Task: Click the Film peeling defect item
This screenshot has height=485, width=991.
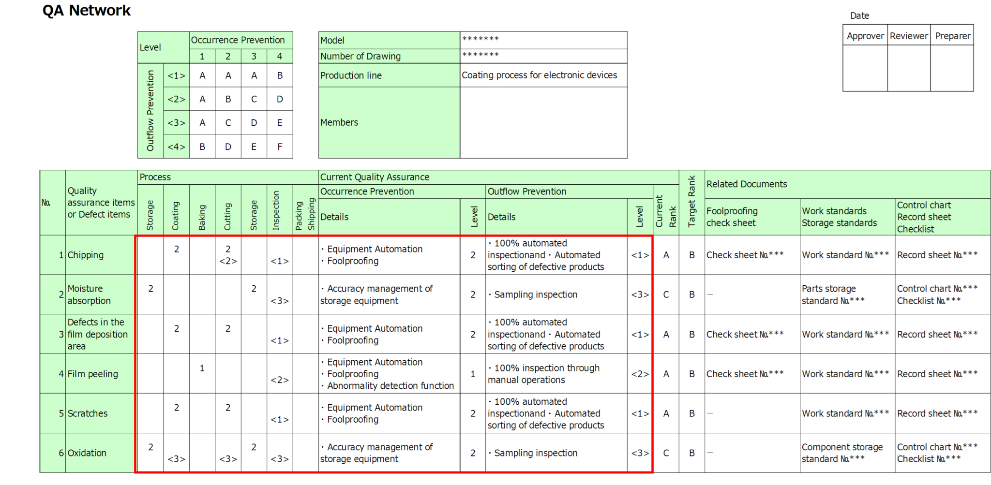Action: (101, 374)
